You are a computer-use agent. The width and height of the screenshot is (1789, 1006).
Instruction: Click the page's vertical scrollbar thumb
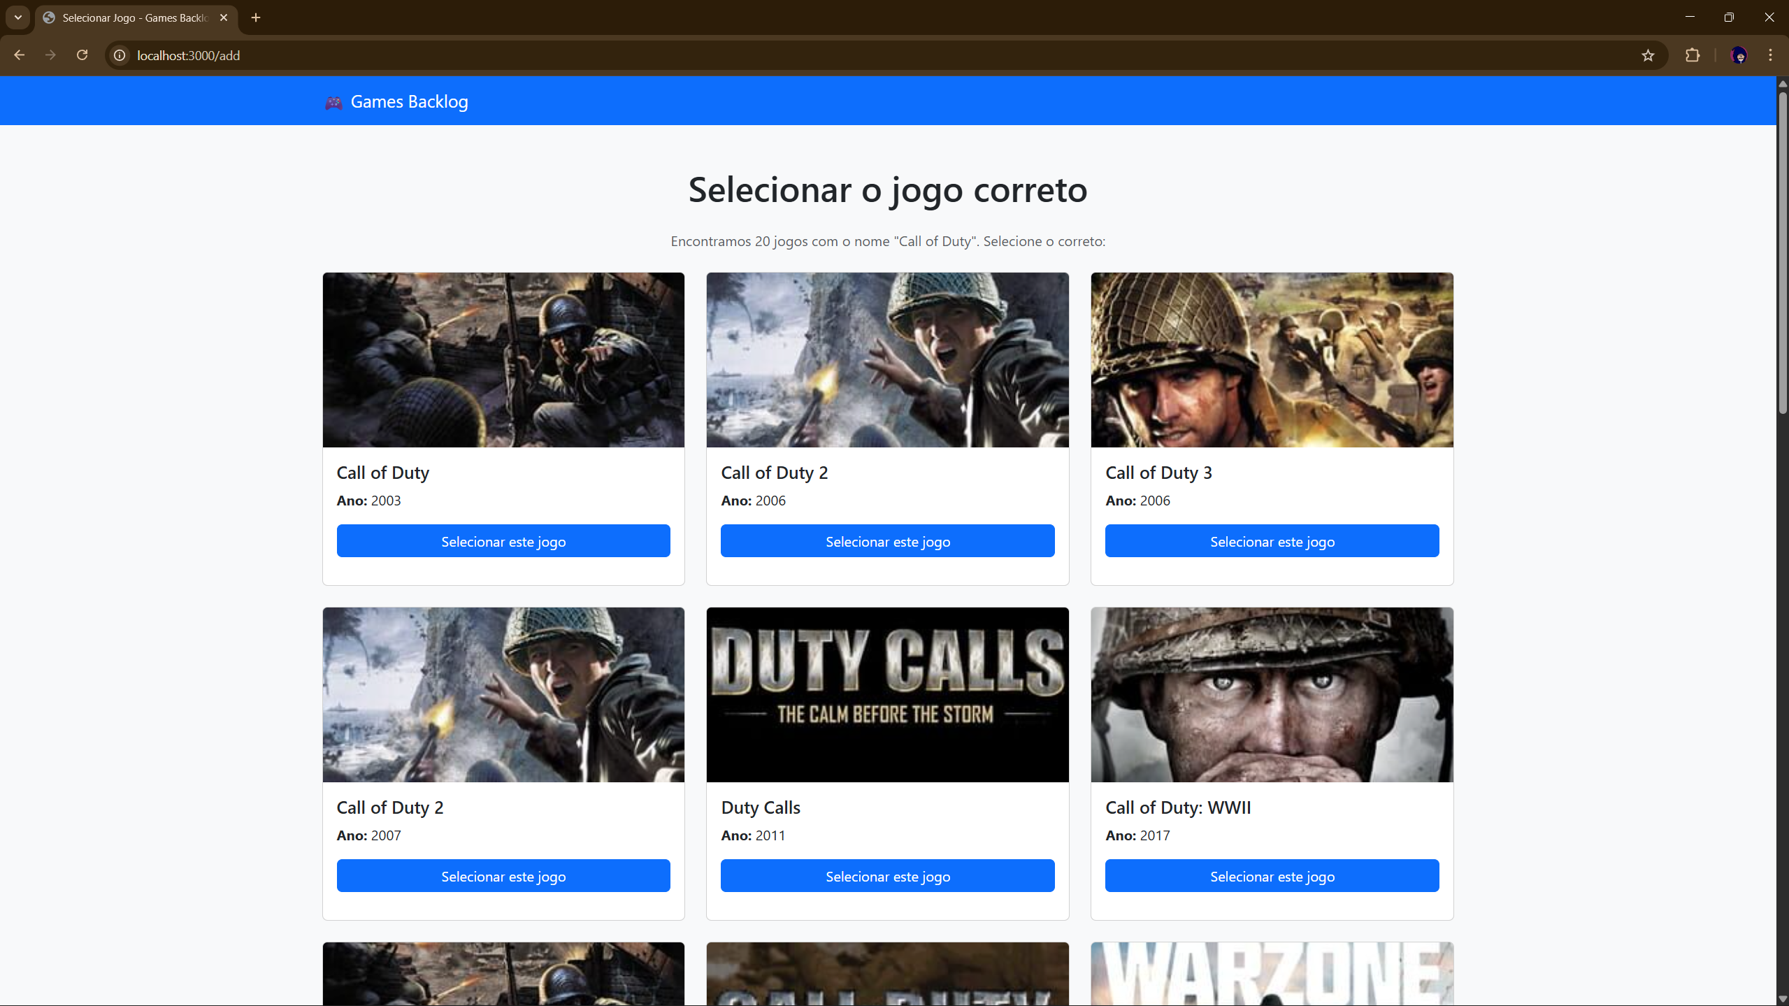coord(1782,252)
